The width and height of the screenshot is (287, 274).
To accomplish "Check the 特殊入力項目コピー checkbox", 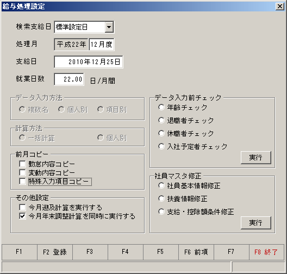I will 22,181.
